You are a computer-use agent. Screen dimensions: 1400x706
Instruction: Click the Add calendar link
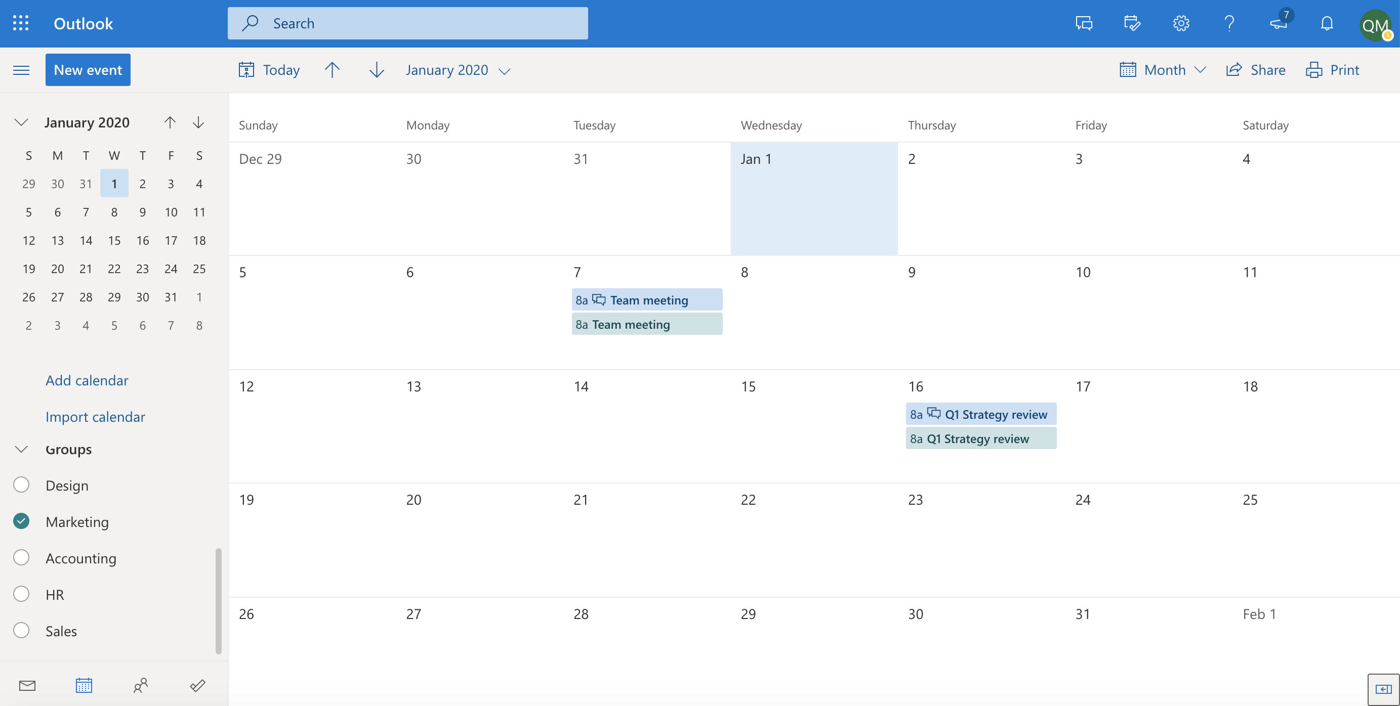[x=87, y=379]
